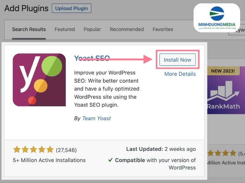This screenshot has height=183, width=245.
Task: Click the MinhDuongMedia logo badge
Action: 217,18
